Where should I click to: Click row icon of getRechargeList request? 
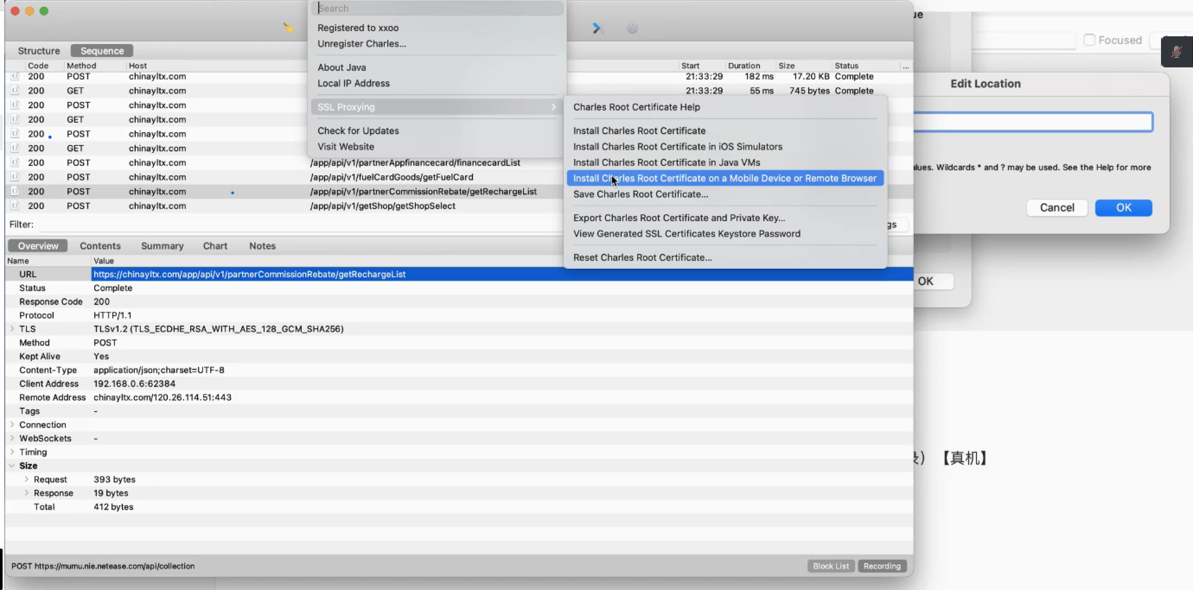tap(15, 191)
